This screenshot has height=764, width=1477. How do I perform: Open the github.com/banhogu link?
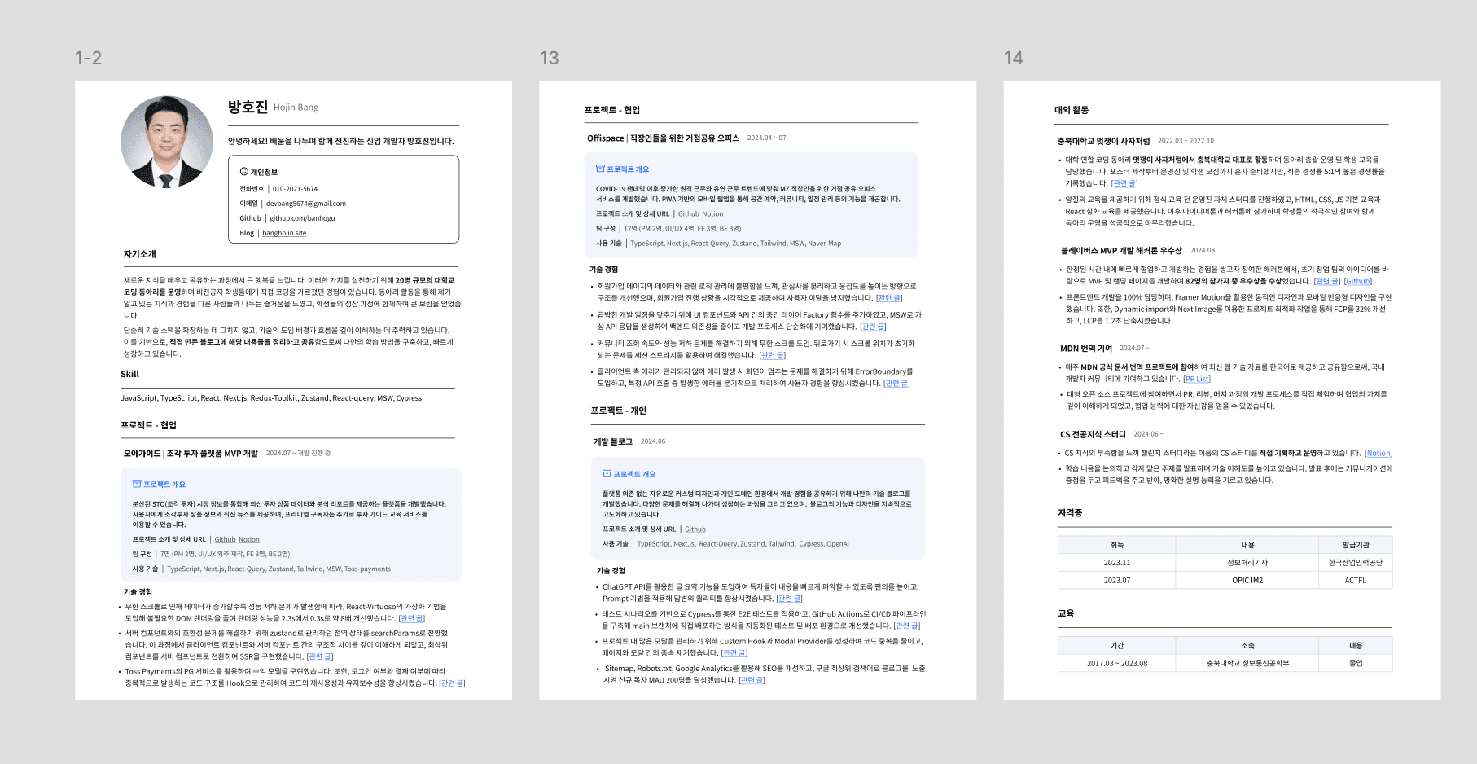pos(302,218)
